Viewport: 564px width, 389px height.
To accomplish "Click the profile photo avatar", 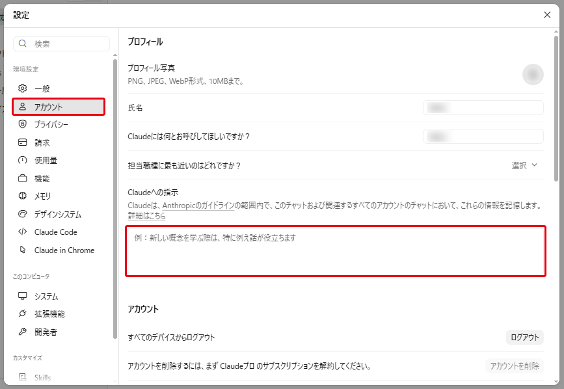I will (x=533, y=74).
